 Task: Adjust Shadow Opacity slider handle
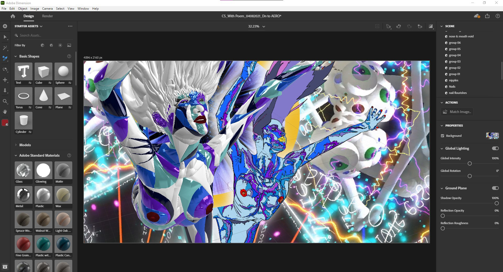point(497,203)
